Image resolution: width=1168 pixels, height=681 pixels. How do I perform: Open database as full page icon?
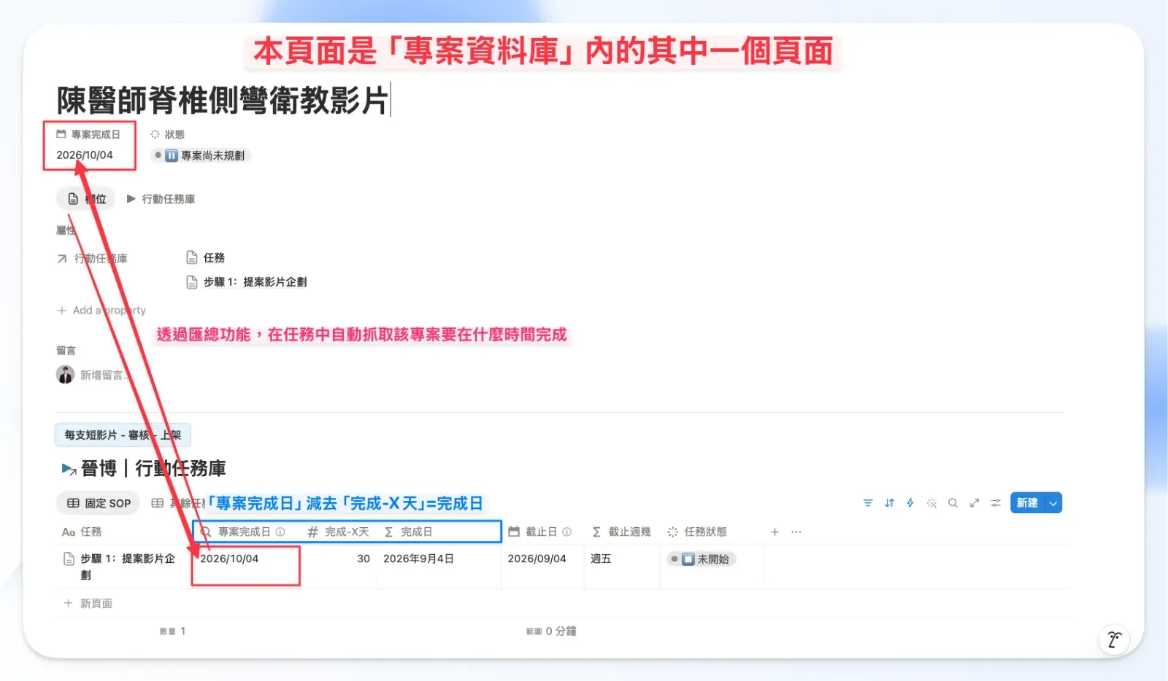974,503
